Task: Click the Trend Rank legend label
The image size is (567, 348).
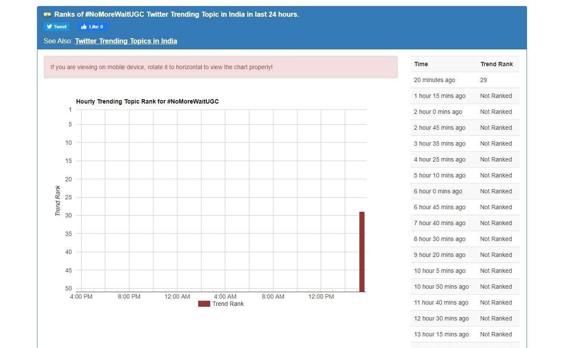Action: 228,304
